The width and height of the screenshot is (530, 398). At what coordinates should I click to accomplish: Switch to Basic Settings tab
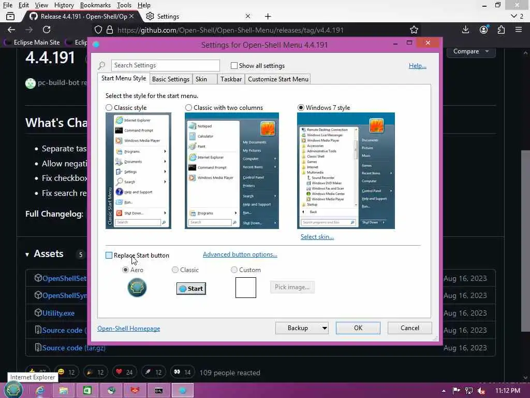pos(171,79)
